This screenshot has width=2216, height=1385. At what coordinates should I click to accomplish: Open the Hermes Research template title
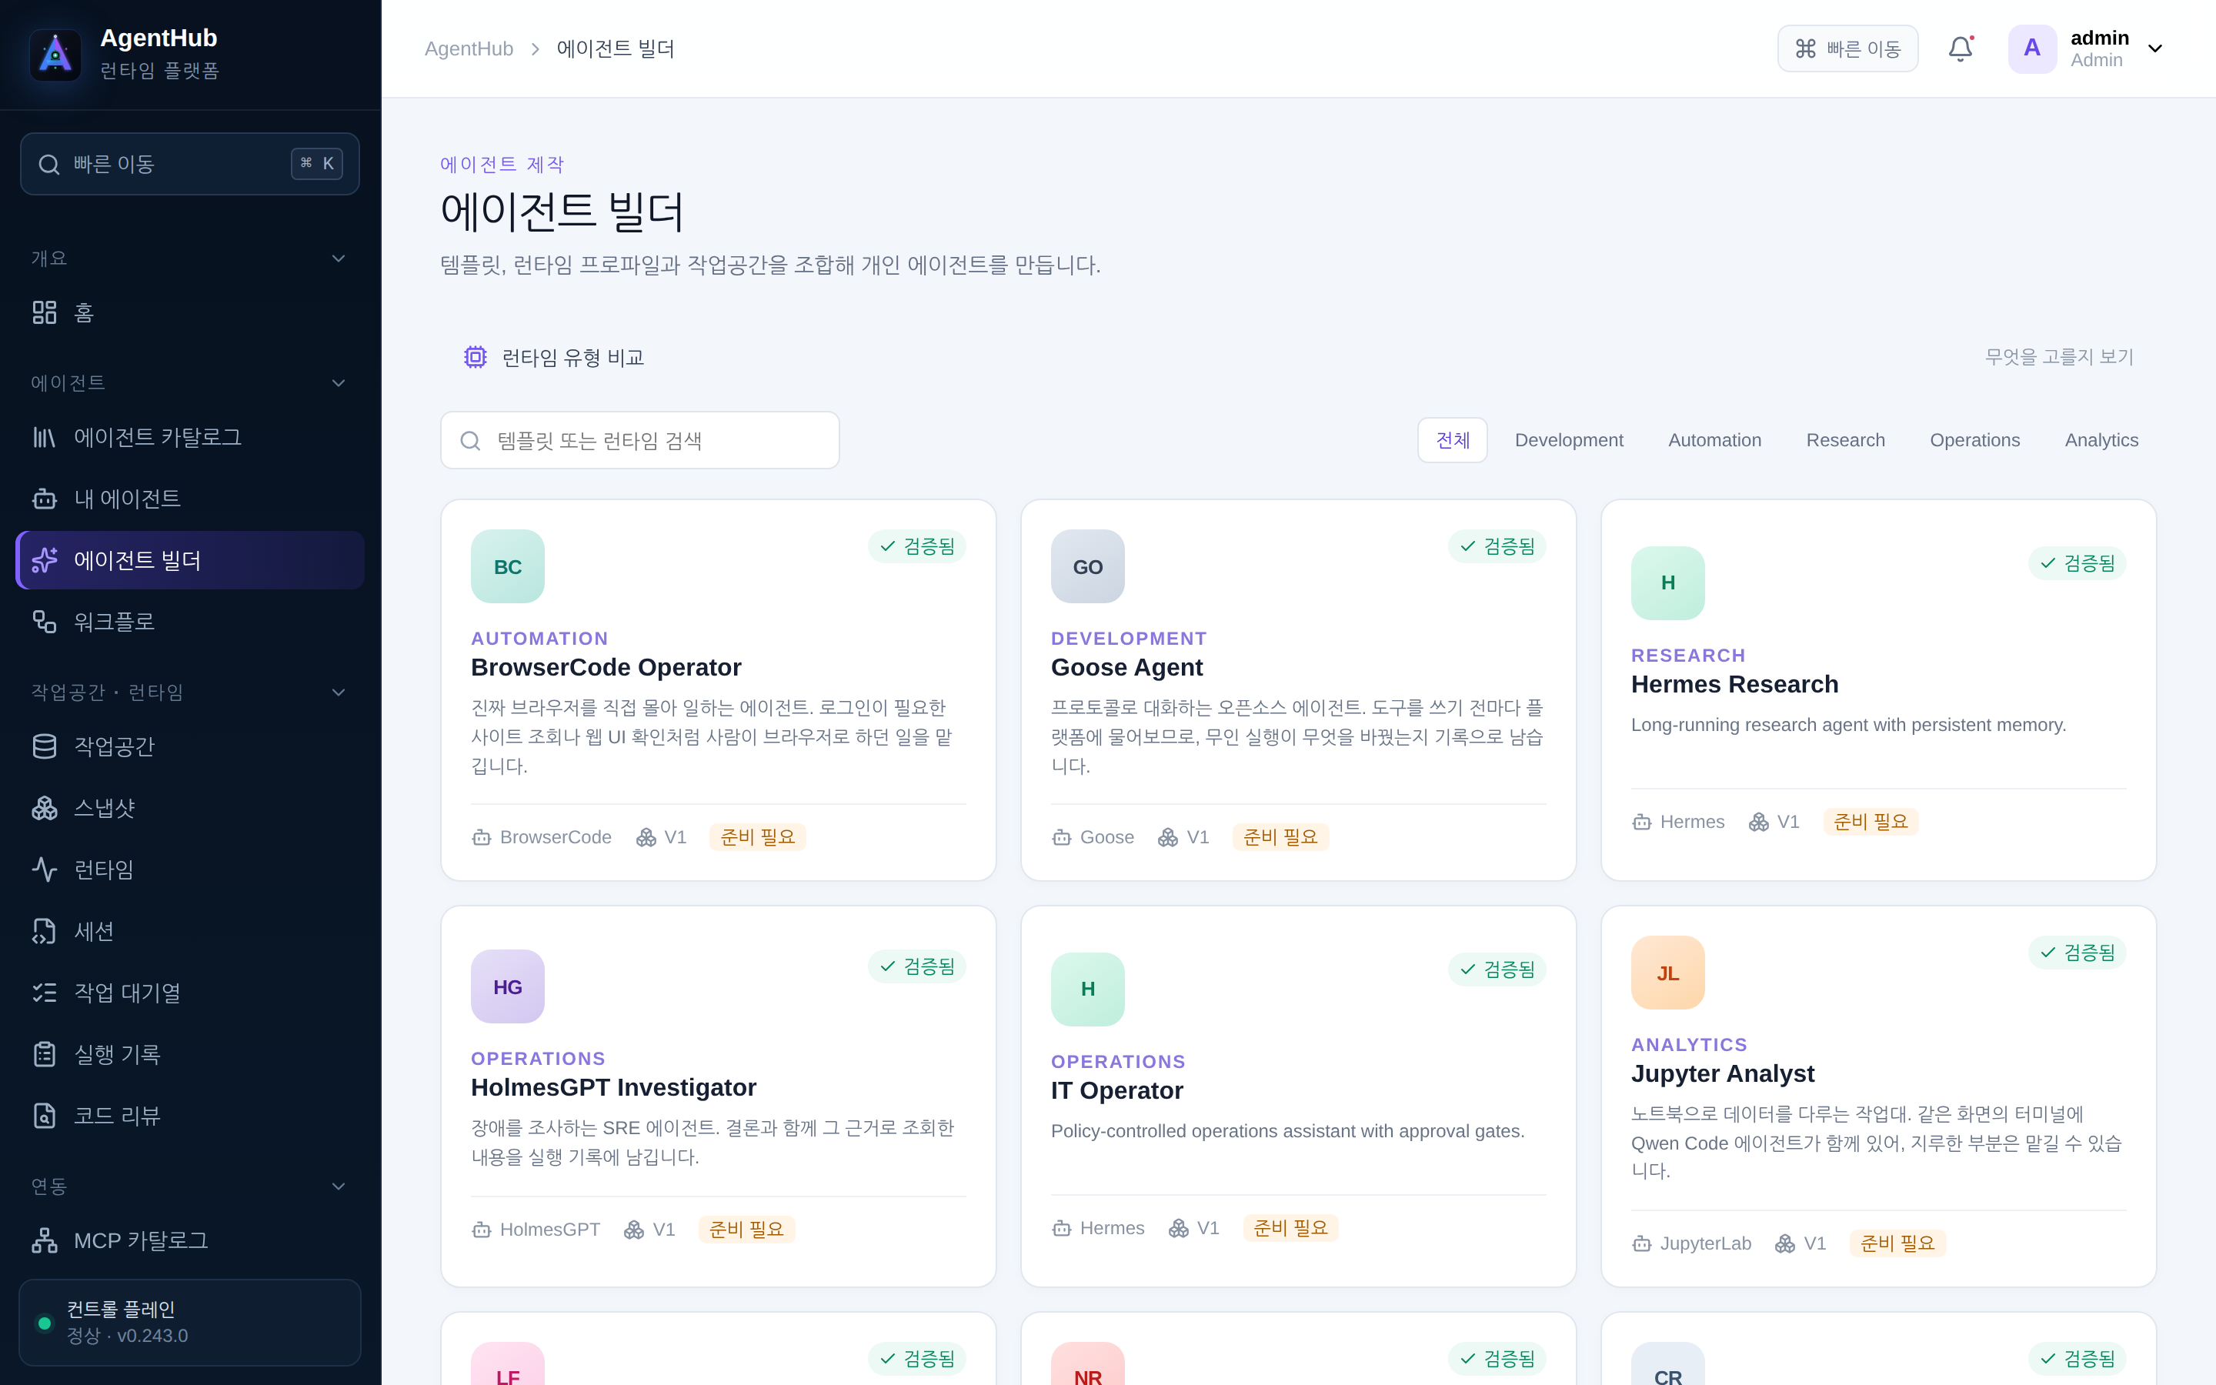pos(1734,684)
